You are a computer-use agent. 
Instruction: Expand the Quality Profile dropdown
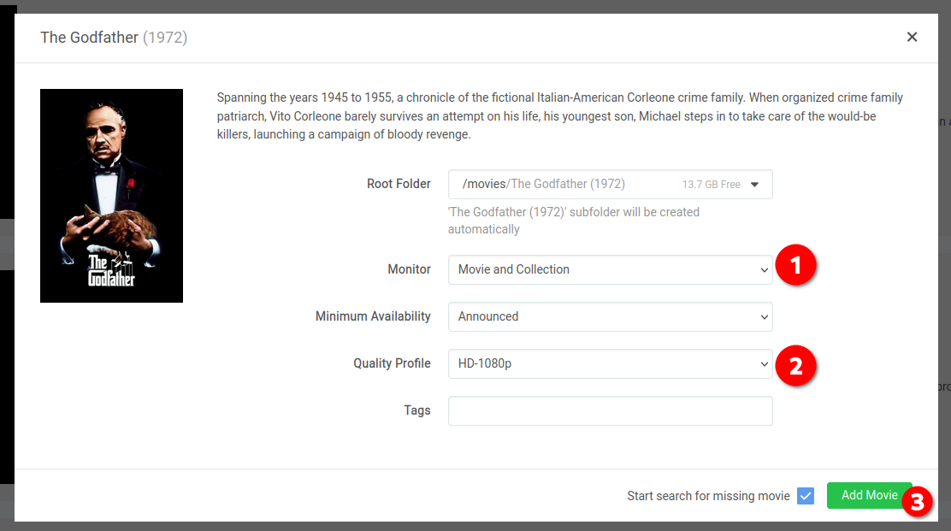(x=610, y=363)
